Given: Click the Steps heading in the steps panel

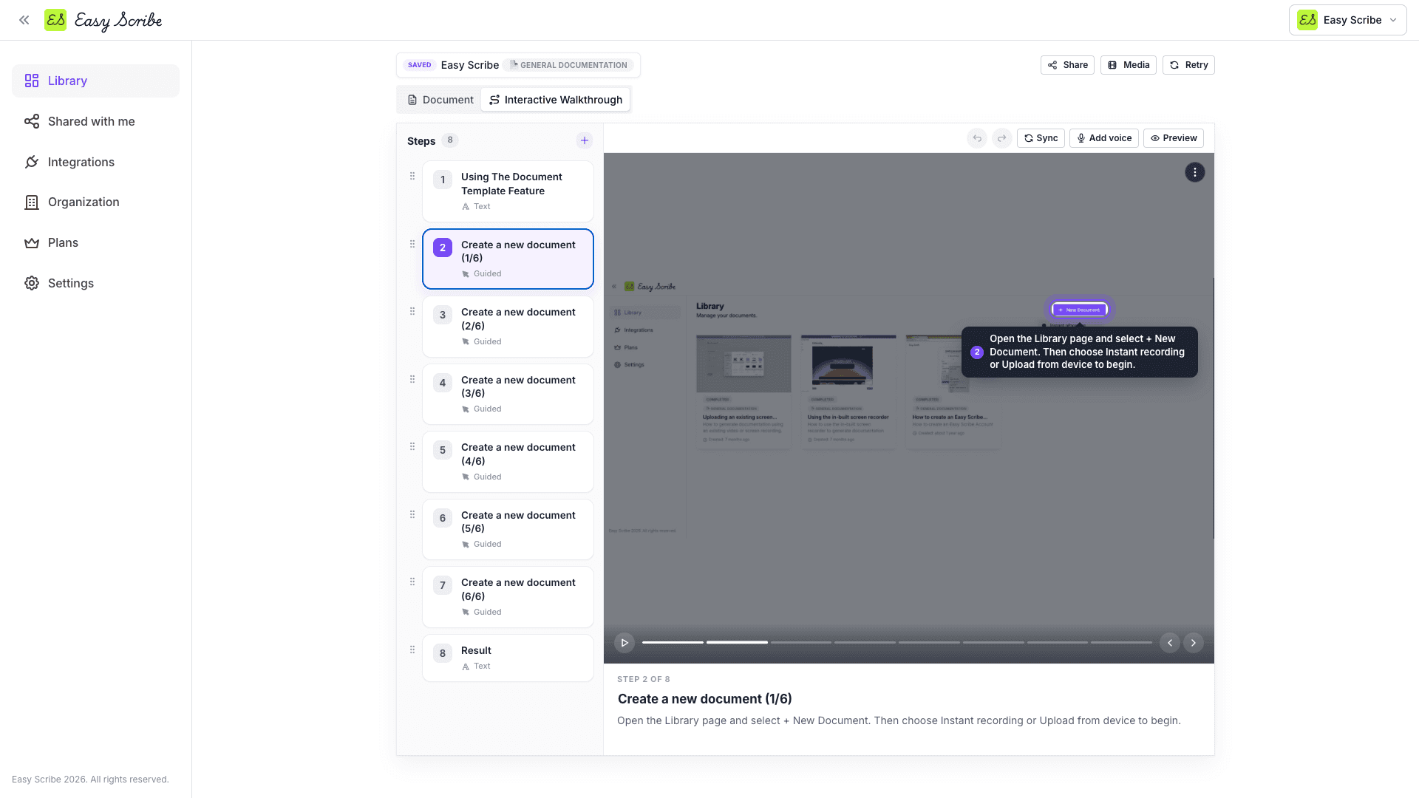Looking at the screenshot, I should [421, 141].
